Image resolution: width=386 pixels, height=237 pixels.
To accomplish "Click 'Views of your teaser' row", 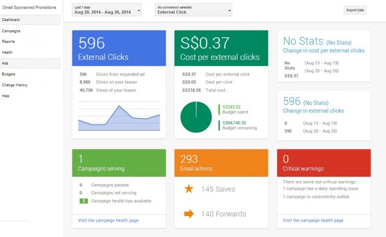I will click(108, 90).
